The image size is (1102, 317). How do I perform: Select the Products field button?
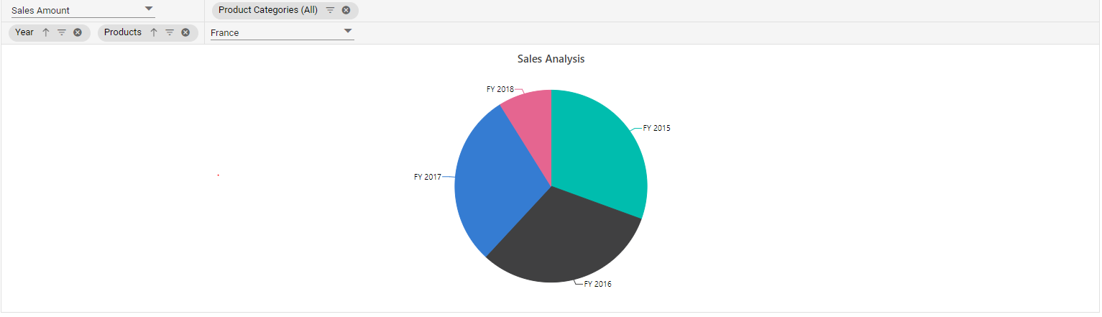coord(123,32)
